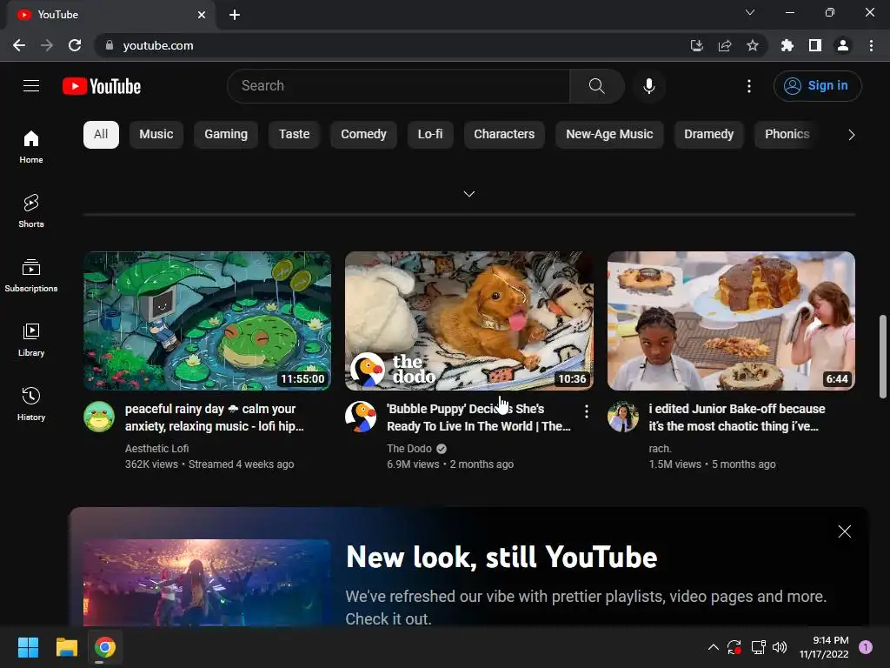The height and width of the screenshot is (668, 890).
Task: Select the New-Age Music chip
Action: point(609,135)
